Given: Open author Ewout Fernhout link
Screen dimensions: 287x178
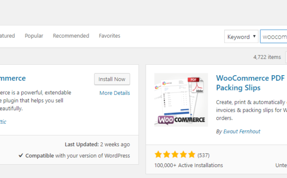Looking at the screenshot, I should [x=241, y=132].
